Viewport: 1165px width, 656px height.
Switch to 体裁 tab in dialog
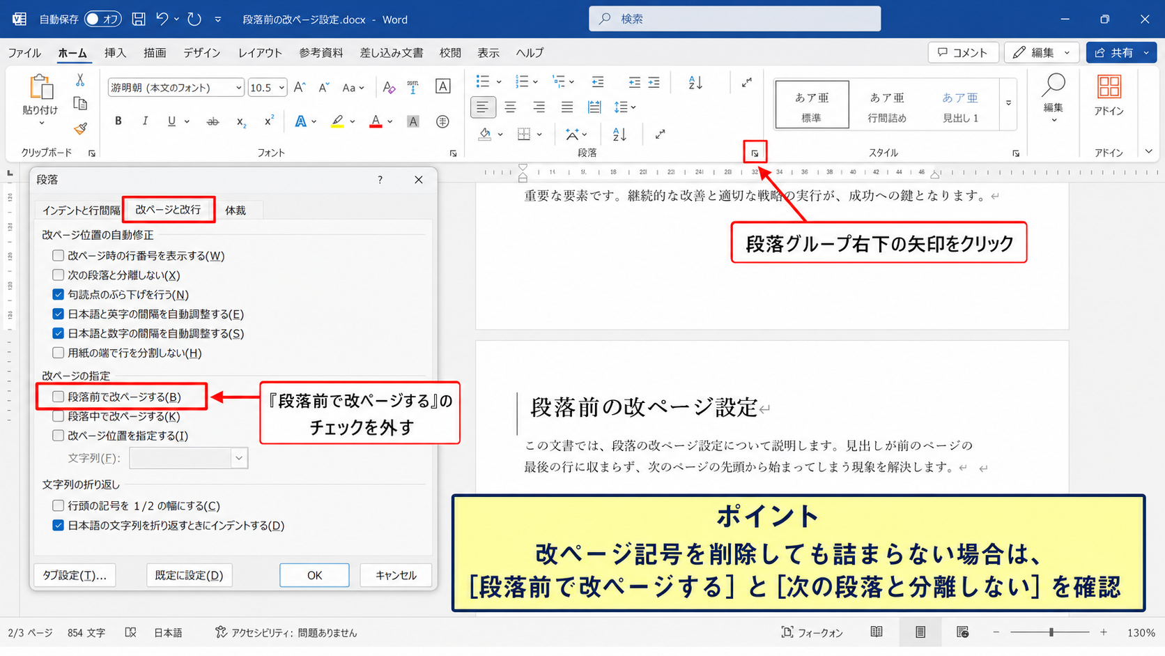(x=236, y=211)
